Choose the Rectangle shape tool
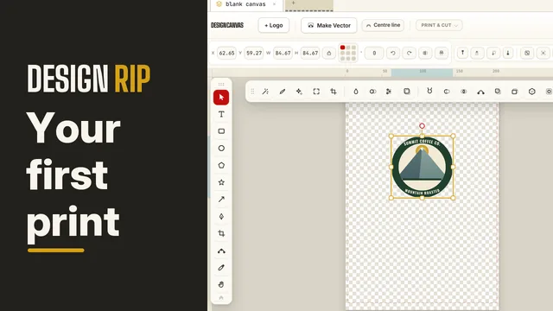The image size is (553, 311). point(221,131)
